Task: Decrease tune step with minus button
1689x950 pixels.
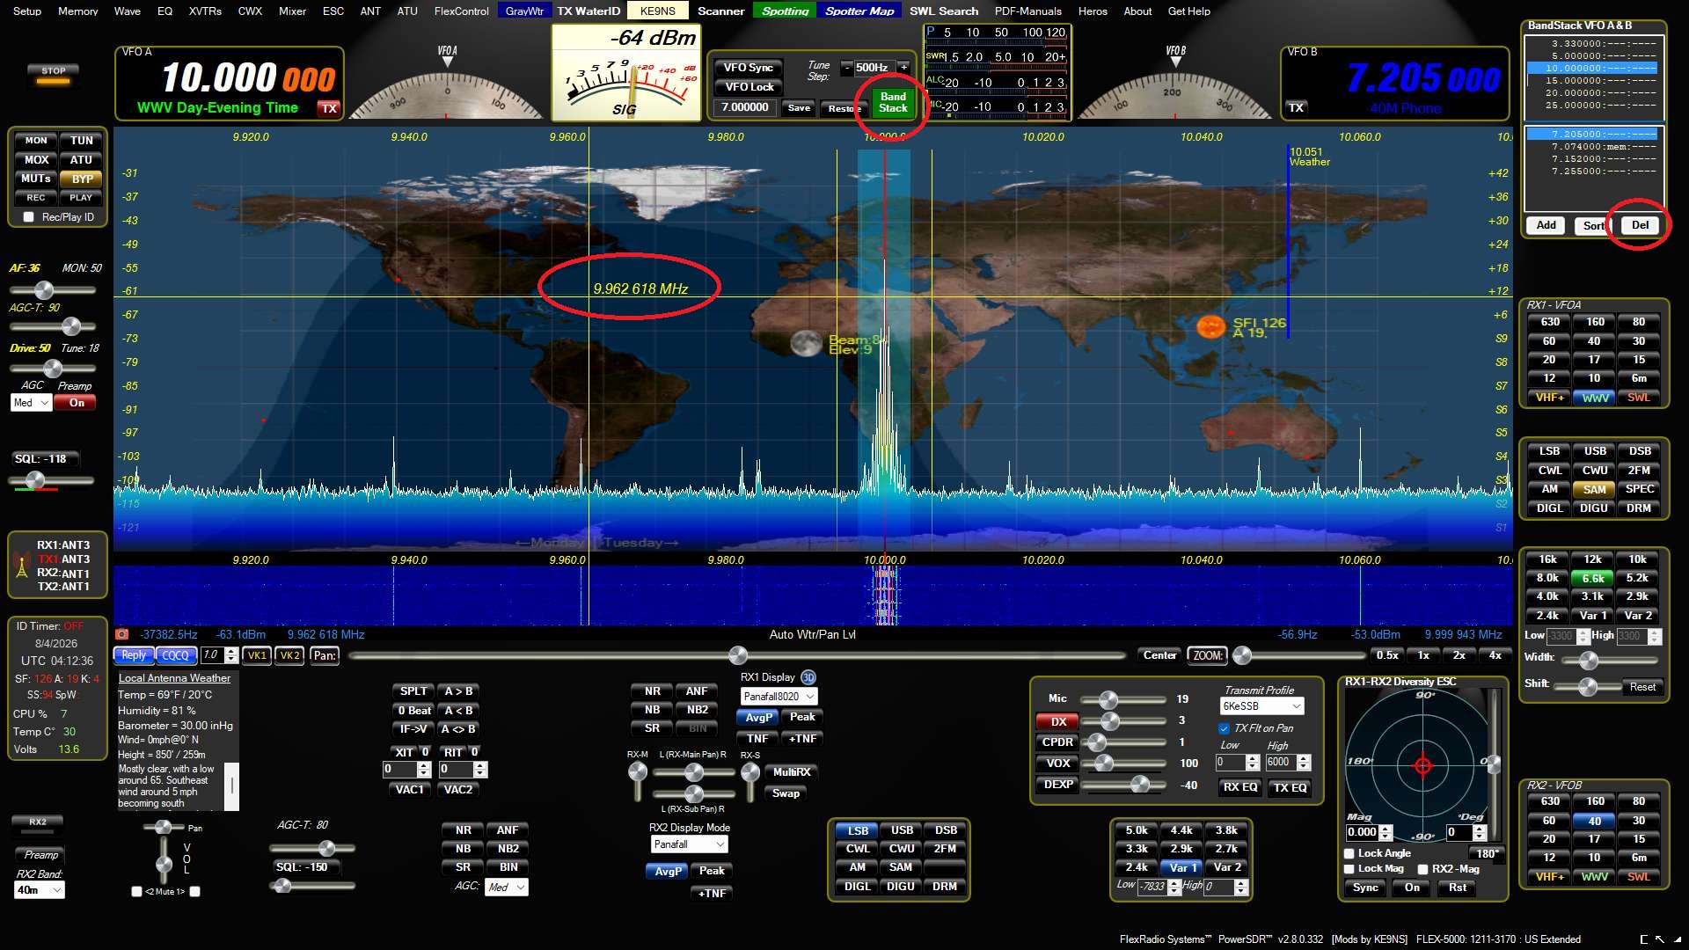Action: click(846, 67)
